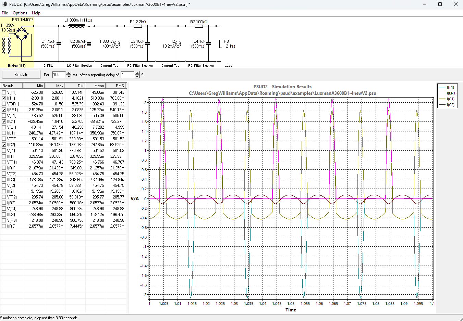Click the Max column header
Screen dimensions: 463x321
(x=55, y=86)
